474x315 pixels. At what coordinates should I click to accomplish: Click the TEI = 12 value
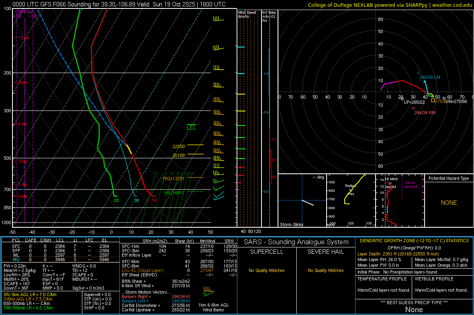pyautogui.click(x=80, y=270)
